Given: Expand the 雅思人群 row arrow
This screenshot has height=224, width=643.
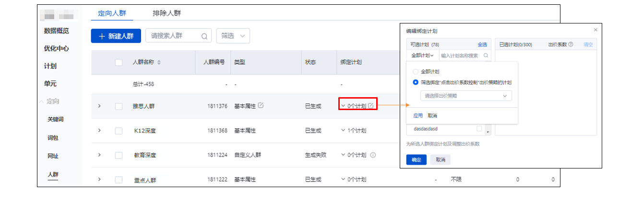Looking at the screenshot, I should tap(99, 106).
